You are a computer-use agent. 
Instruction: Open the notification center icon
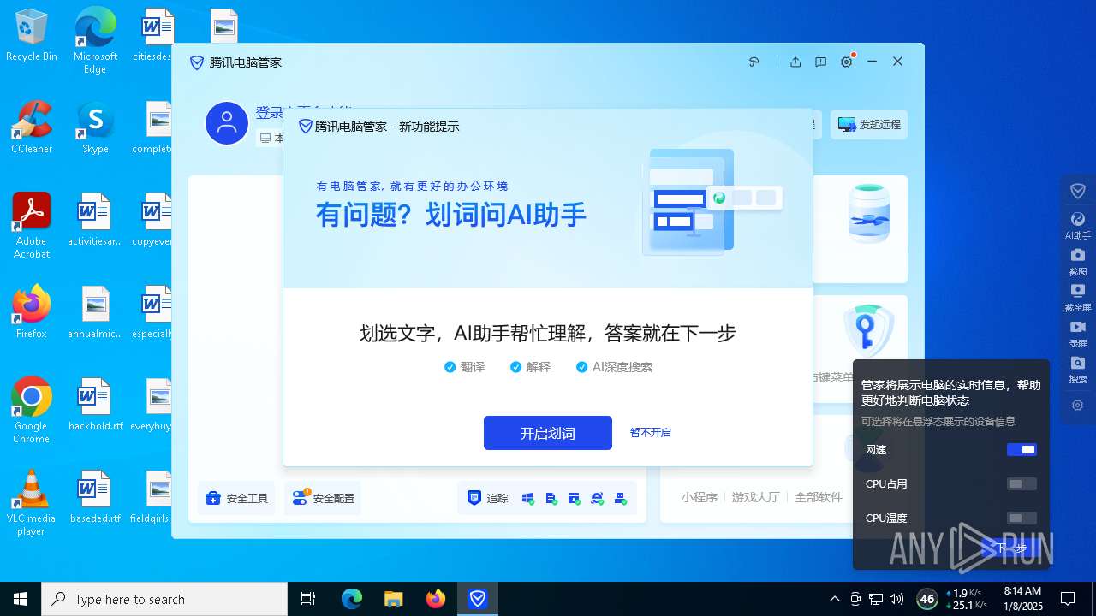(x=1069, y=599)
